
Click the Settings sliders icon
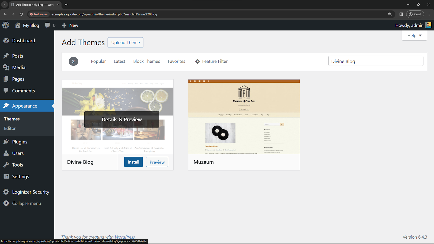point(6,176)
